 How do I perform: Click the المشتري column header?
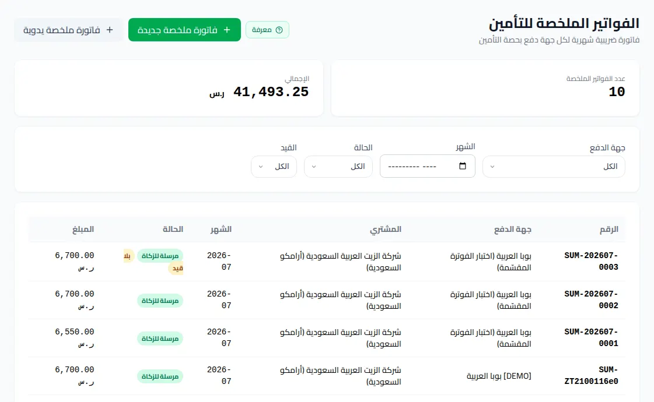[386, 229]
